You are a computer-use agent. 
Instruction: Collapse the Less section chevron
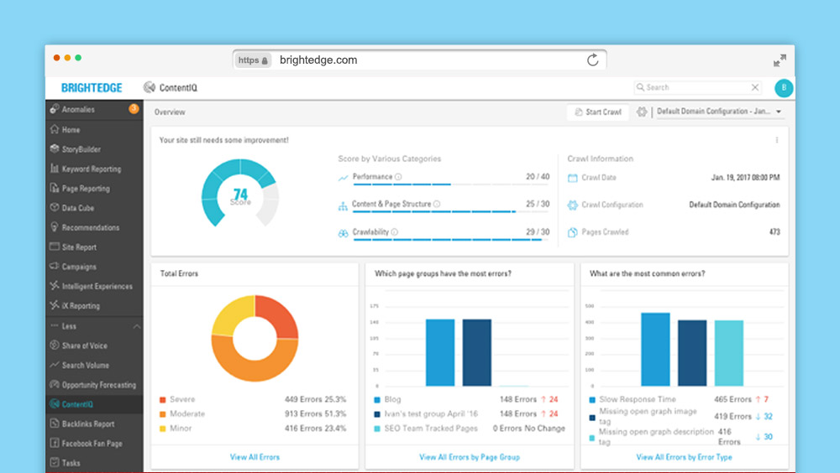(137, 326)
